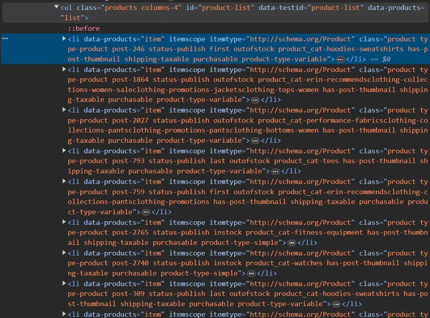Click "product_cat-watches" class text
Screen dimensions: 430x318
click(x=284, y=263)
